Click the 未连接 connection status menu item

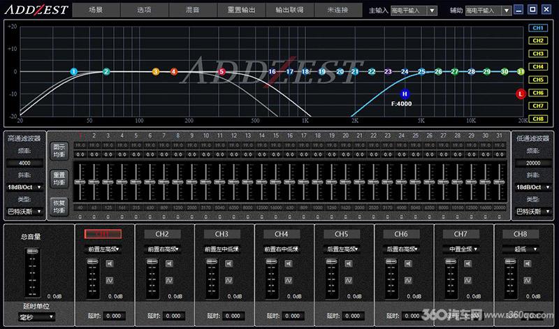[338, 10]
